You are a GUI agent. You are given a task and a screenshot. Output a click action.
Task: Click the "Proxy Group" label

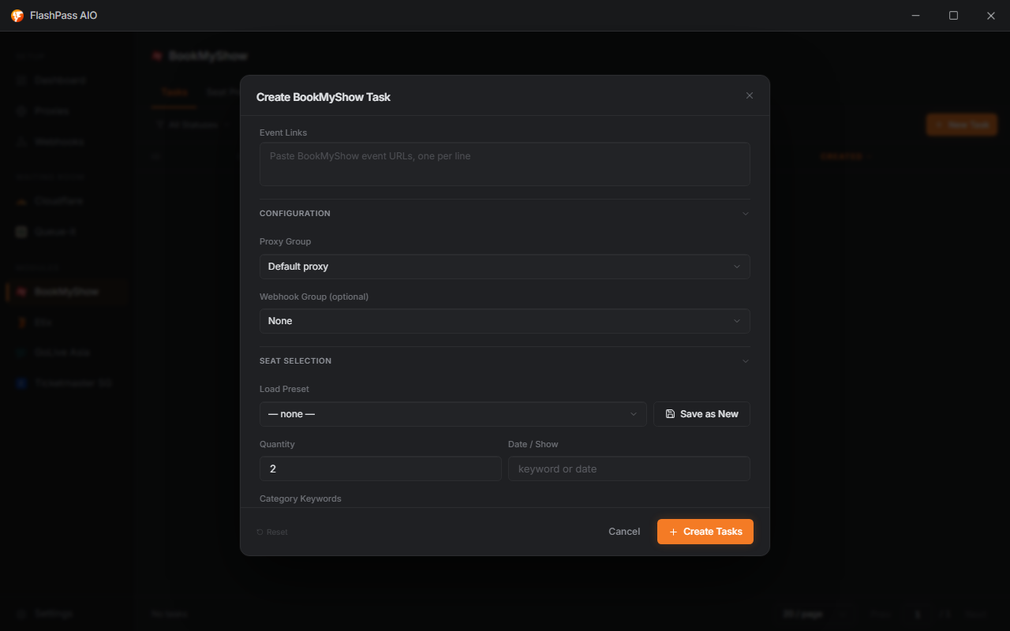click(x=285, y=241)
